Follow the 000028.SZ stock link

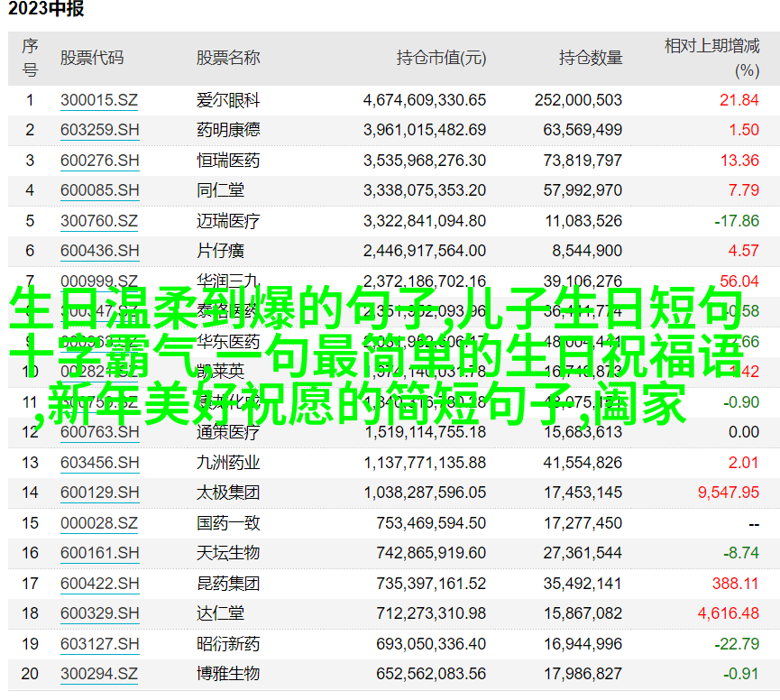click(x=99, y=523)
